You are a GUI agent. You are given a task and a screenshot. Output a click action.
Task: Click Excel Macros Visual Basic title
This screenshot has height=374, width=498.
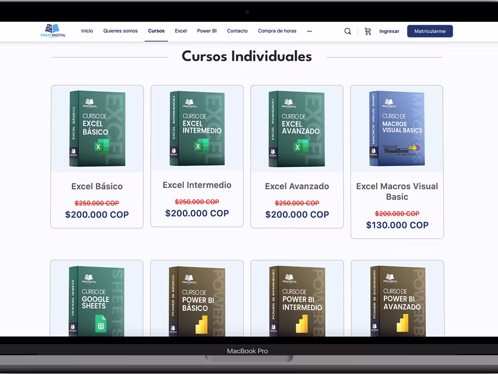(x=397, y=191)
